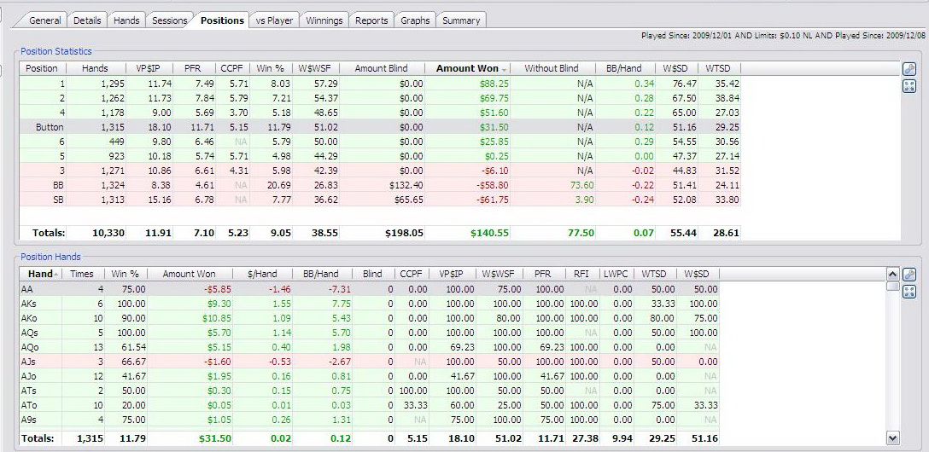The height and width of the screenshot is (452, 929).
Task: Click the WTSD header in Position Statistics
Action: 718,68
